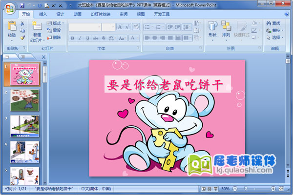The height and width of the screenshot is (195, 293).
Task: Open the Shapes (形状) gallery
Action: (212, 28)
